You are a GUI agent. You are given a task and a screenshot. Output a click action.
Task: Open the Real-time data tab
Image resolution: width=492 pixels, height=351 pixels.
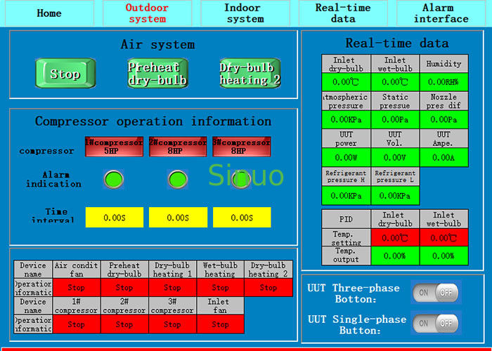point(344,13)
